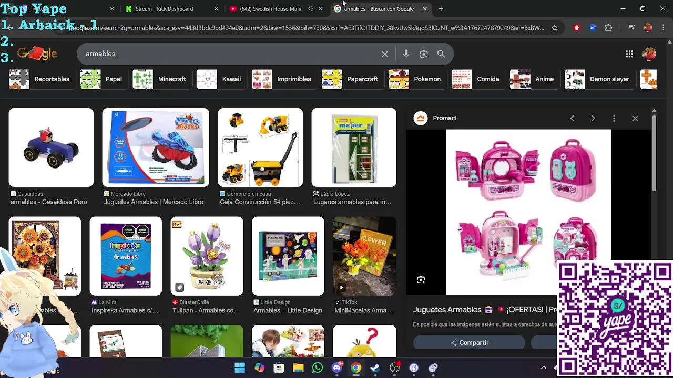Screen dimensions: 673x378
Task: Click the magnifier search button
Action: click(441, 54)
